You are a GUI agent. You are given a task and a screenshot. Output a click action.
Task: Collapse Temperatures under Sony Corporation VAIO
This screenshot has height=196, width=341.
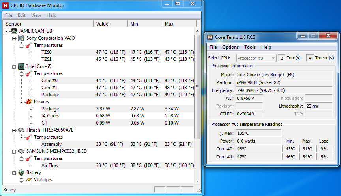point(21,46)
